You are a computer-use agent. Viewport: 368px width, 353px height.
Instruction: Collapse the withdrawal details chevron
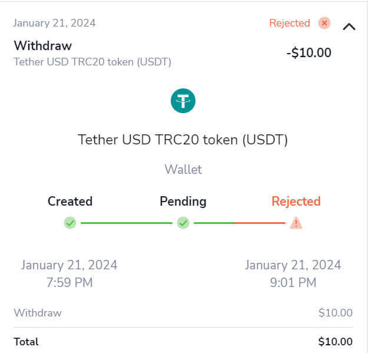click(x=349, y=27)
